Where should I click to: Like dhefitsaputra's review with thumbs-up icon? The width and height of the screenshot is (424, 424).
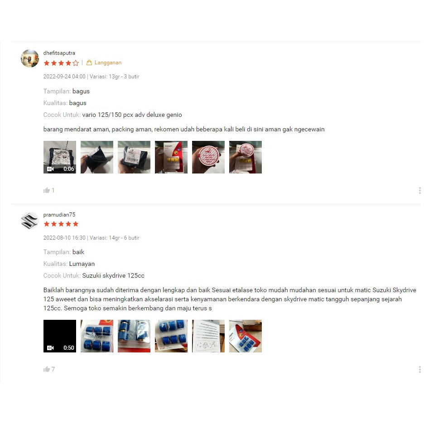pyautogui.click(x=47, y=190)
